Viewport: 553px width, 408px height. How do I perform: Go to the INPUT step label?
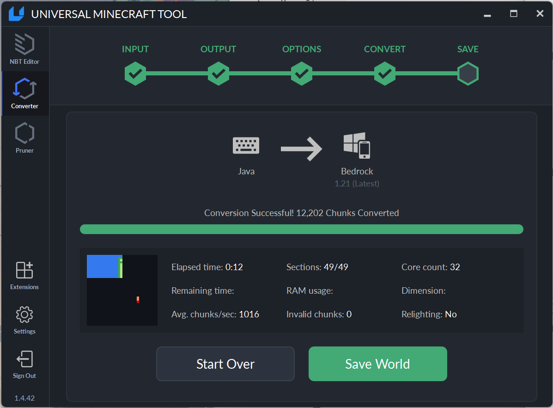pos(135,49)
